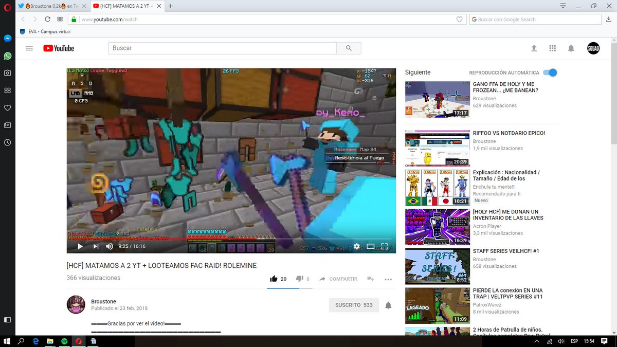This screenshot has width=617, height=347.
Task: Open video player settings gear
Action: [356, 246]
